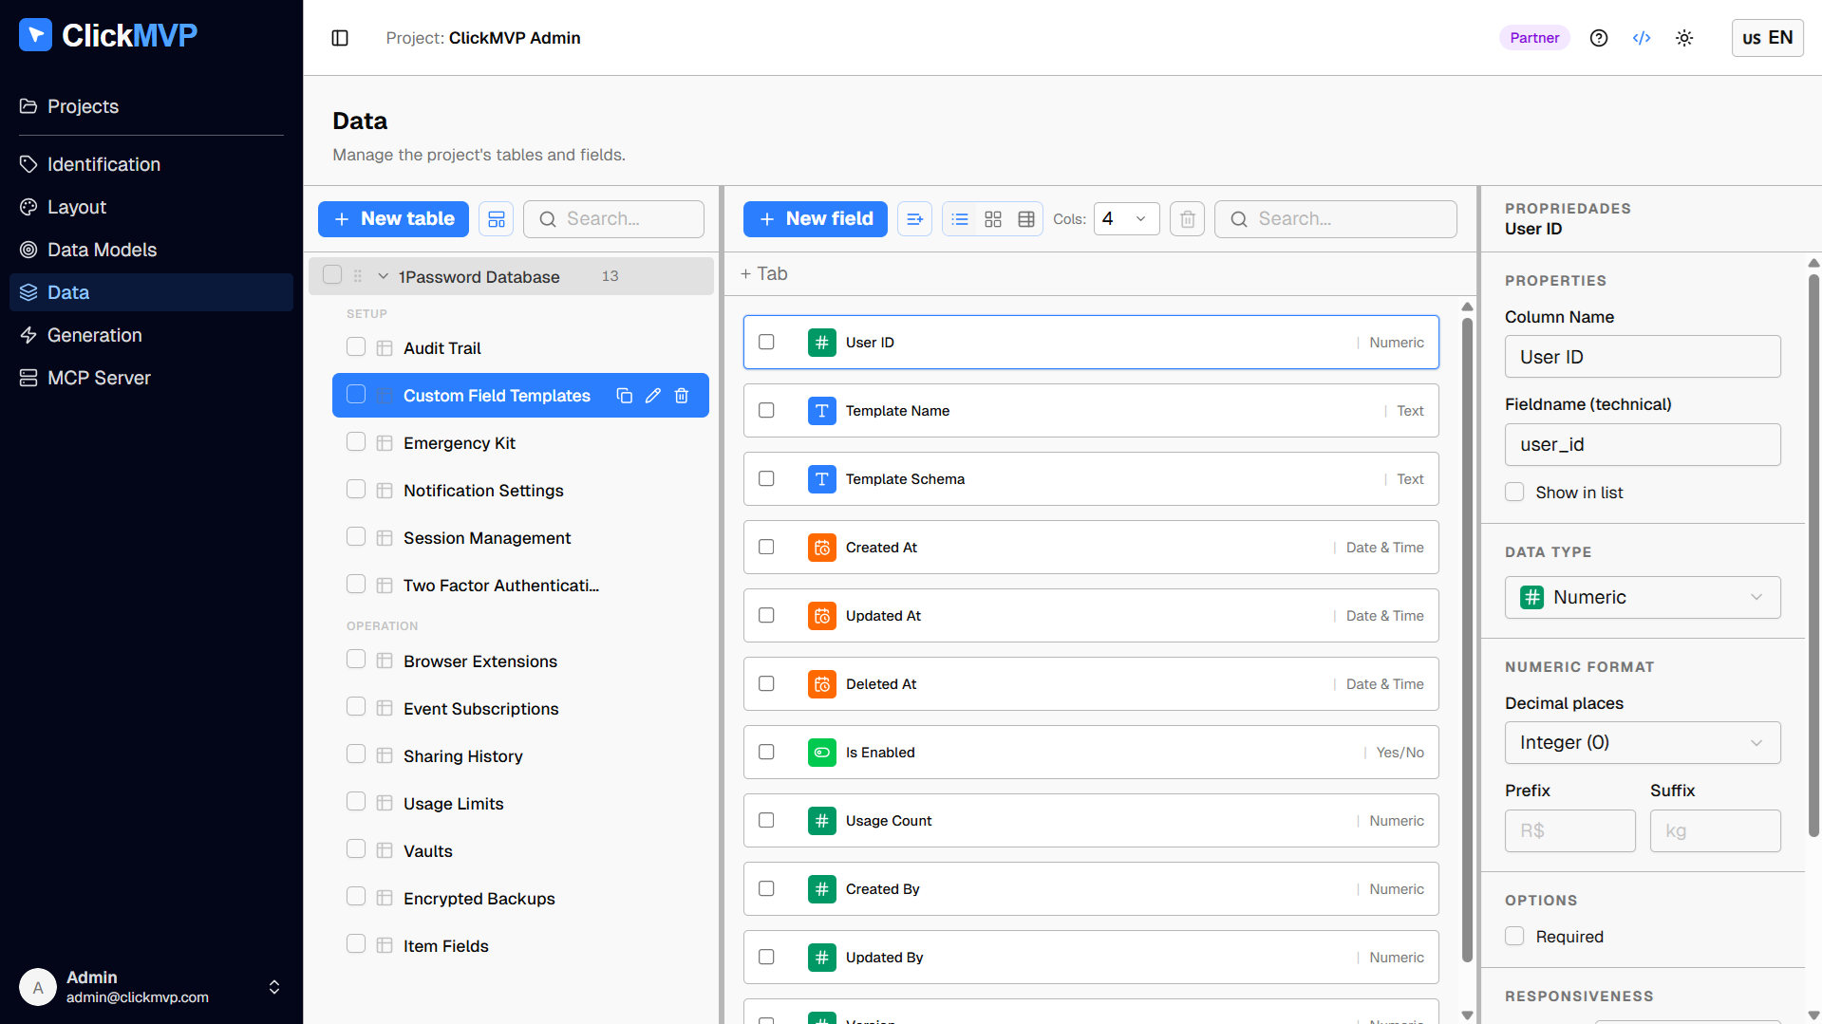The width and height of the screenshot is (1822, 1024).
Task: Click the Admin avatar circle
Action: tap(38, 987)
